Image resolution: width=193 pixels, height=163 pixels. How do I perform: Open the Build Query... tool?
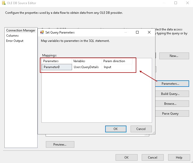[170, 94]
